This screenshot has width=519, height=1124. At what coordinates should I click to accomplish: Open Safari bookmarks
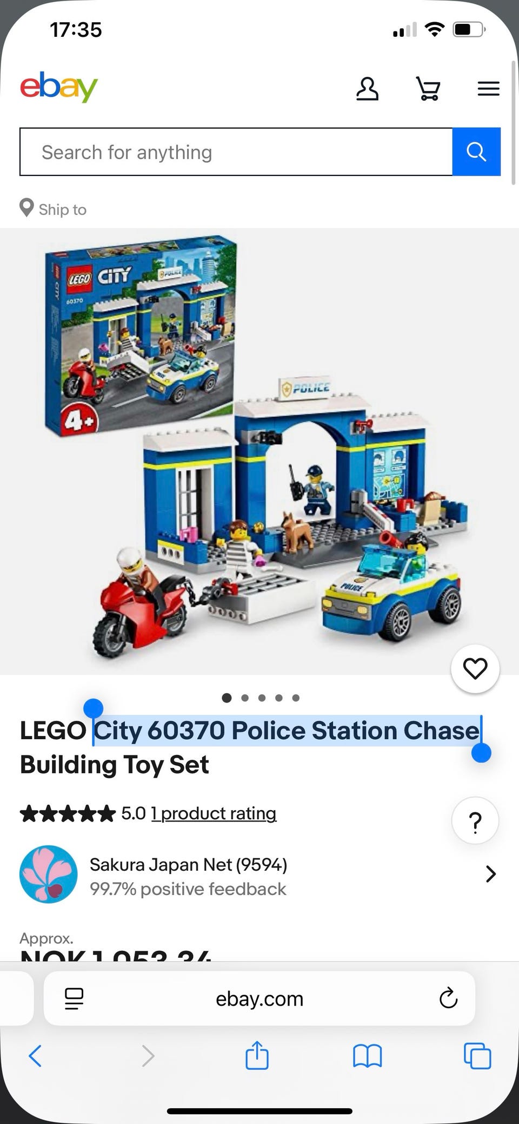[x=368, y=1056]
